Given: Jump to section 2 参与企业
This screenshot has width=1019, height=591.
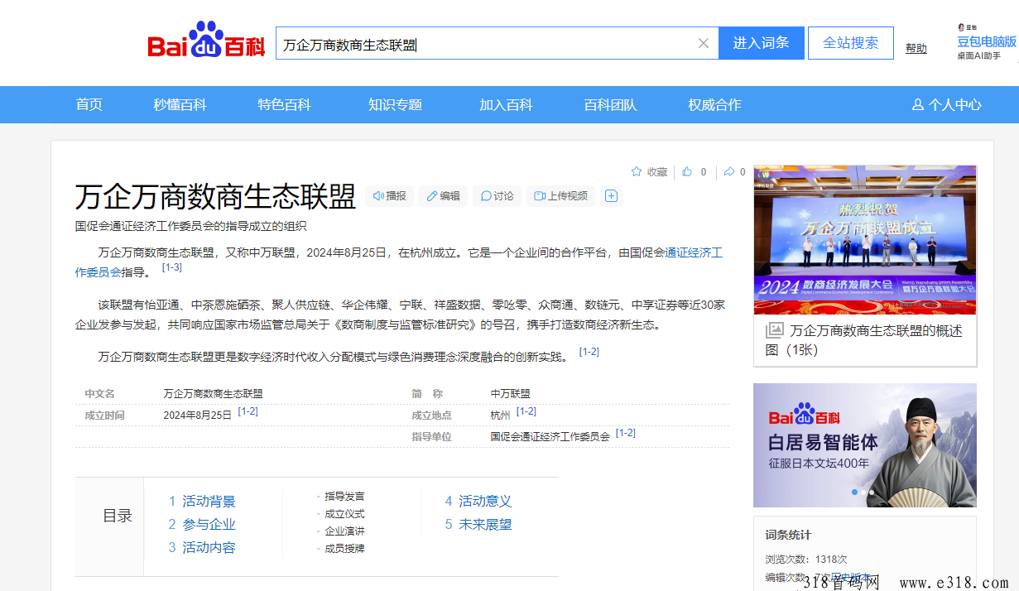Looking at the screenshot, I should point(202,525).
